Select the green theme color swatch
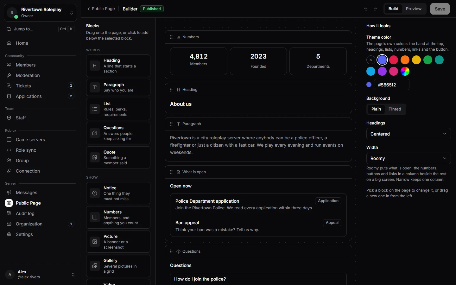This screenshot has width=456, height=285. pyautogui.click(x=428, y=60)
